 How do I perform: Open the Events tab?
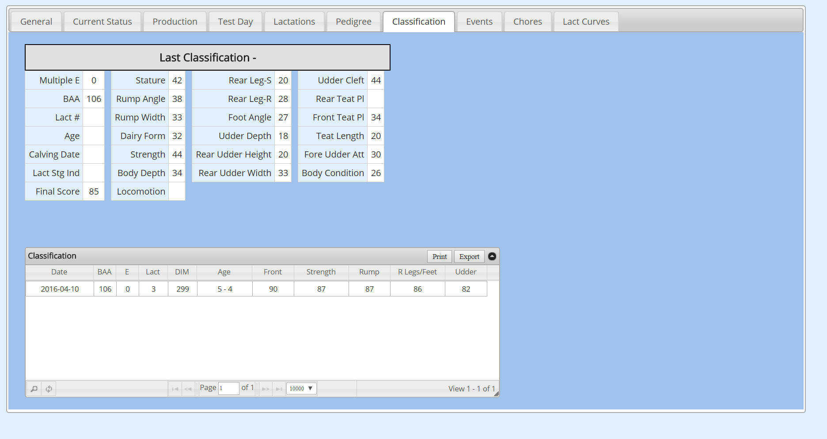[479, 22]
